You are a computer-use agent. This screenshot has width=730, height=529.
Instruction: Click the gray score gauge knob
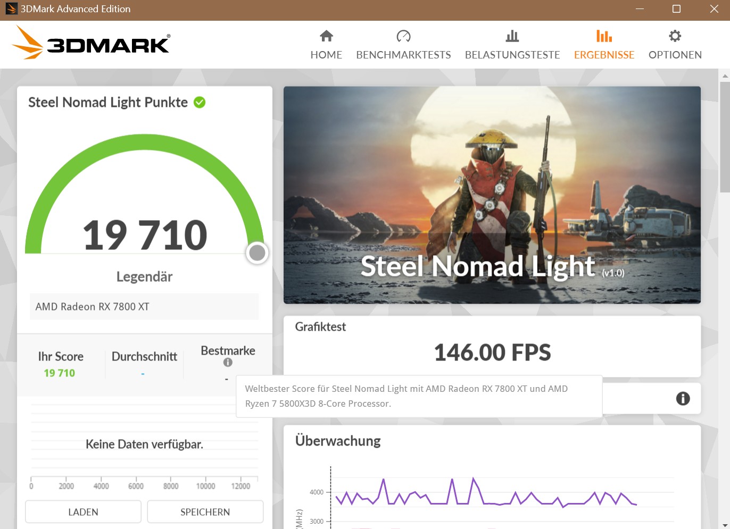point(257,253)
